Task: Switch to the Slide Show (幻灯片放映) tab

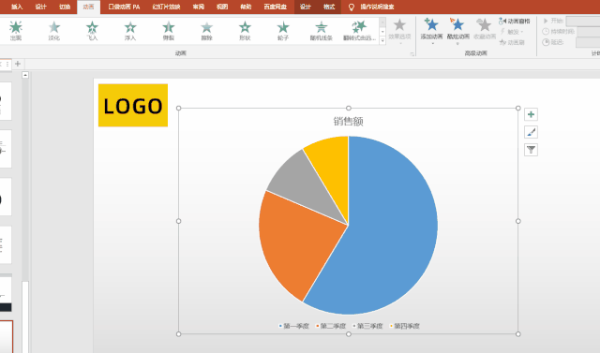Action: (166, 7)
